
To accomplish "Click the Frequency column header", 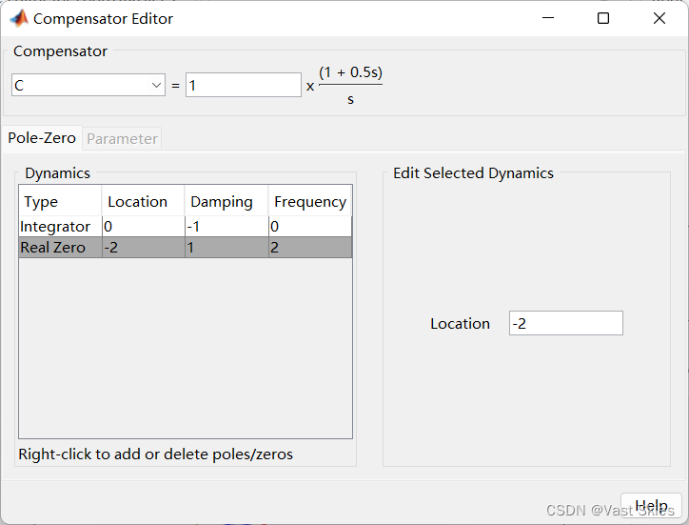I will [x=310, y=201].
